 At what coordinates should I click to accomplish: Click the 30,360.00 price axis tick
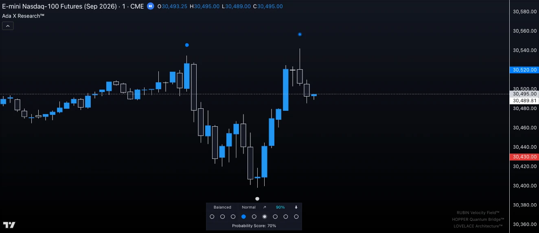525,224
